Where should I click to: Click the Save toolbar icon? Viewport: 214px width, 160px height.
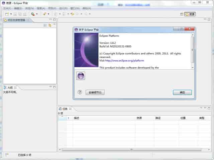click(15, 14)
